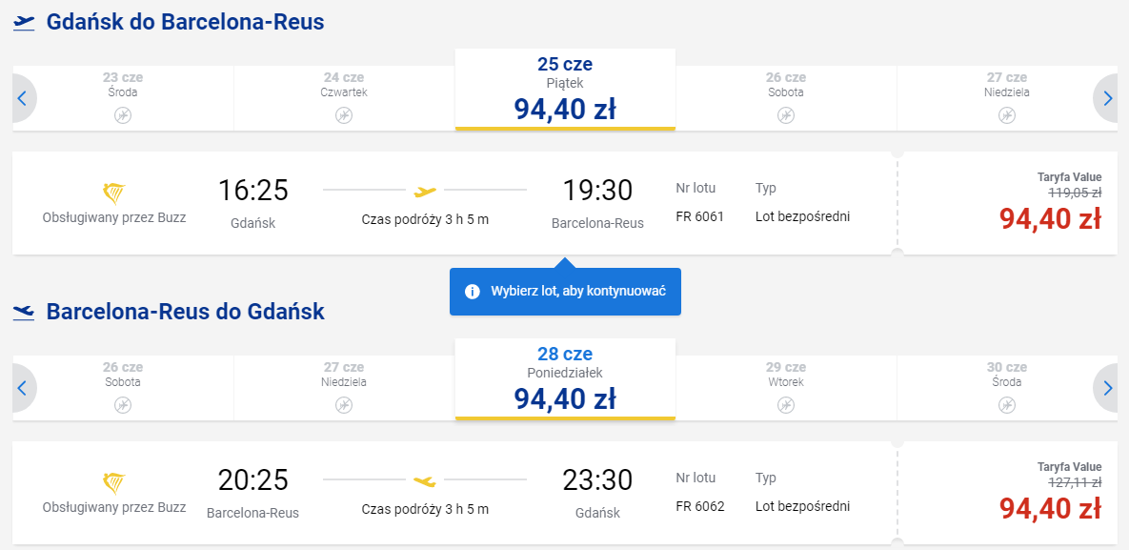Click the departing plane icon beside Gdańsk do Barcelona-Reus
1129x550 pixels.
coord(24,23)
